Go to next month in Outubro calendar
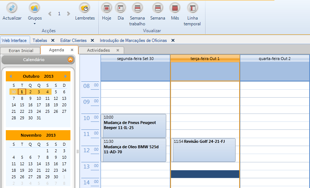The width and height of the screenshot is (310, 188). 65,76
